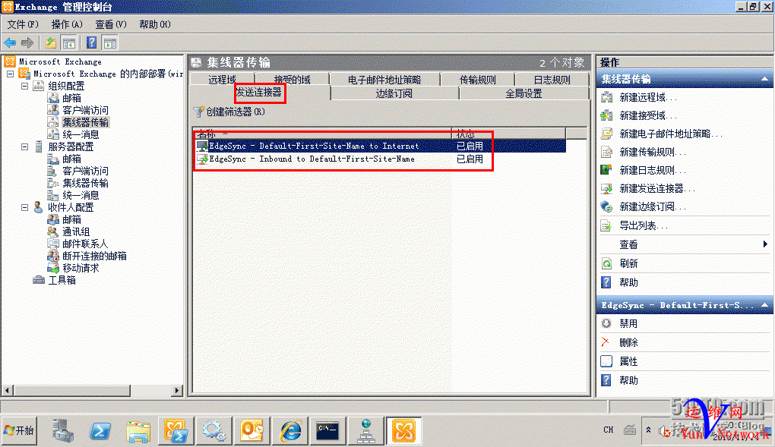Screen dimensions: 775x447
Task: Click the 创建筛选器(R) link
Action: [236, 112]
